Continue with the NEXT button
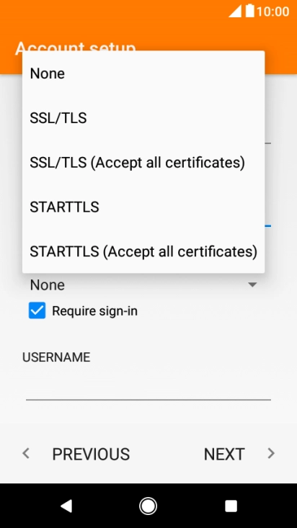 click(224, 454)
